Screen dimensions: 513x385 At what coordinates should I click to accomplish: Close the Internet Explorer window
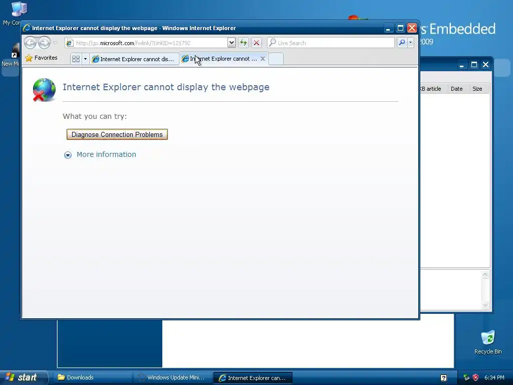(x=412, y=28)
